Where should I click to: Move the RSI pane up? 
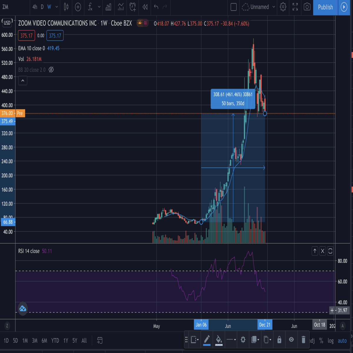click(x=315, y=251)
